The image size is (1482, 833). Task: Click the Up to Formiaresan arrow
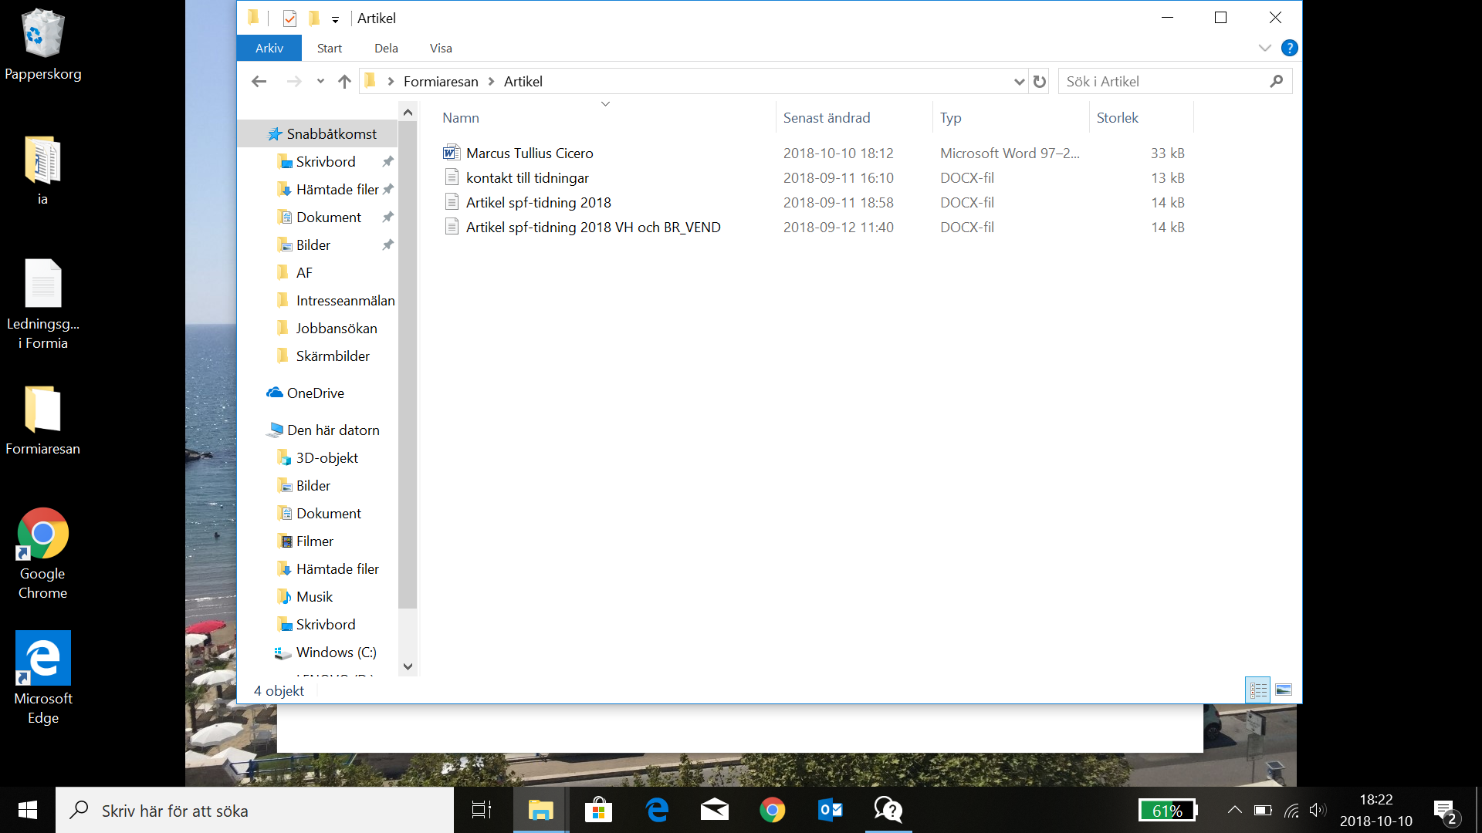344,82
